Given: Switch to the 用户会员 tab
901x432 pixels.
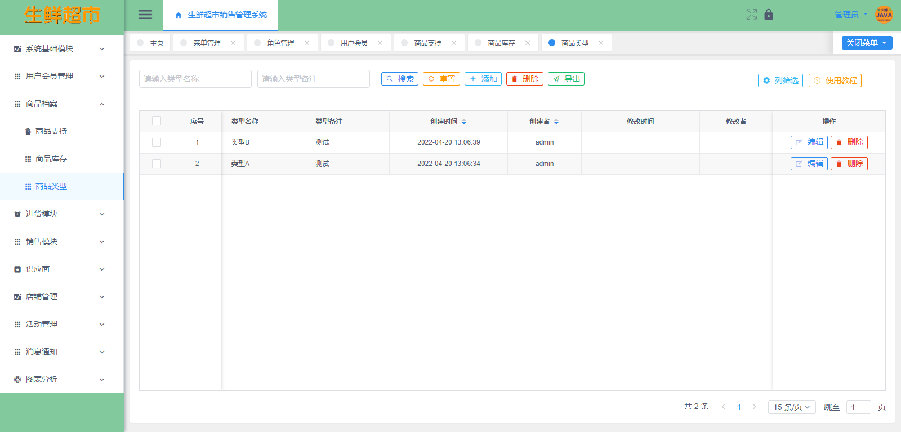Looking at the screenshot, I should 354,43.
